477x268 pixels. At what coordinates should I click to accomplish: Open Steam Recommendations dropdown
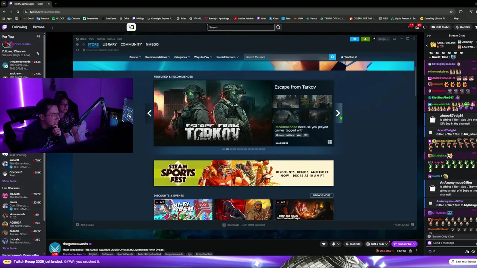point(158,57)
